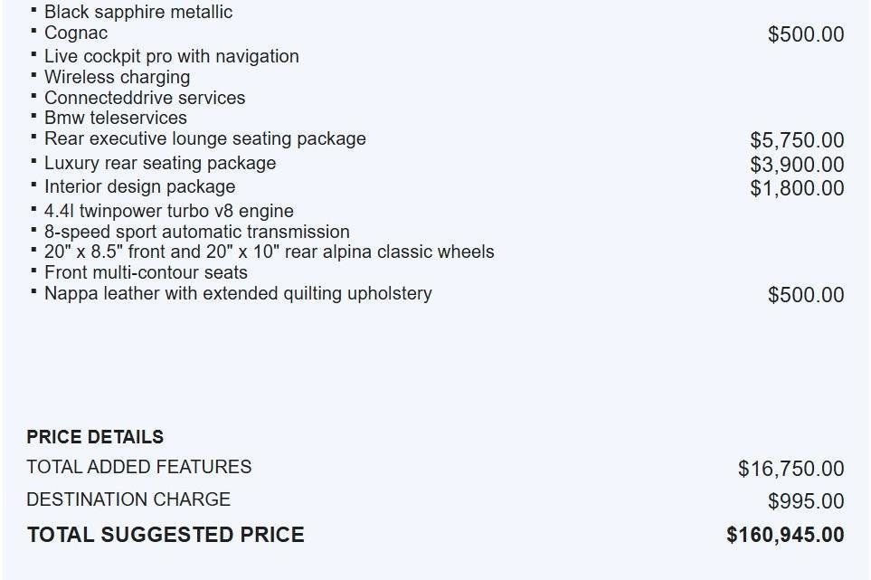Select the 4.4l twinpower turbo v8 engine line
This screenshot has width=871, height=580.
point(168,212)
